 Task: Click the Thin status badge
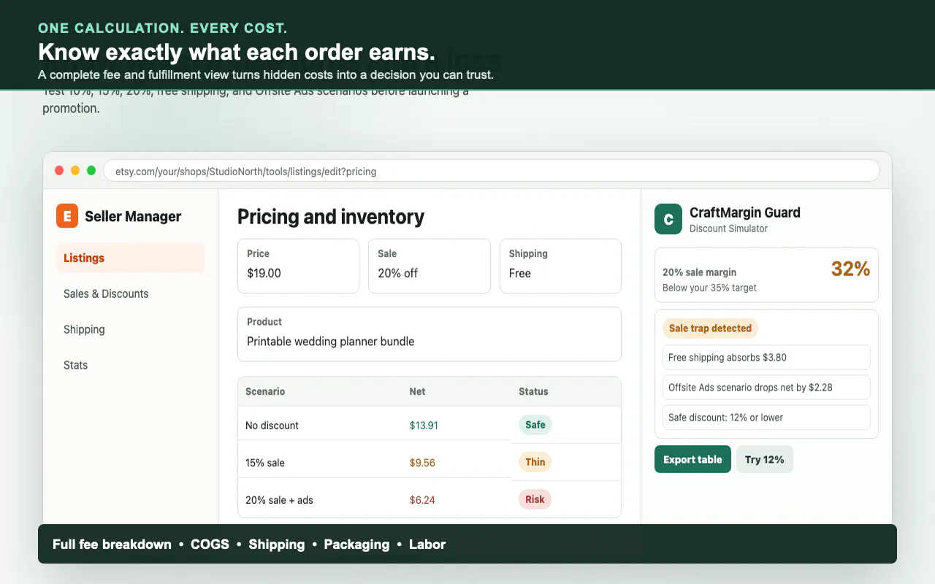(535, 462)
